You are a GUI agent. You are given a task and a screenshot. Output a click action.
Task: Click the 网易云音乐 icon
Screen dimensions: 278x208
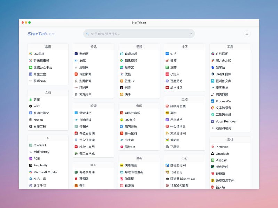point(122,113)
